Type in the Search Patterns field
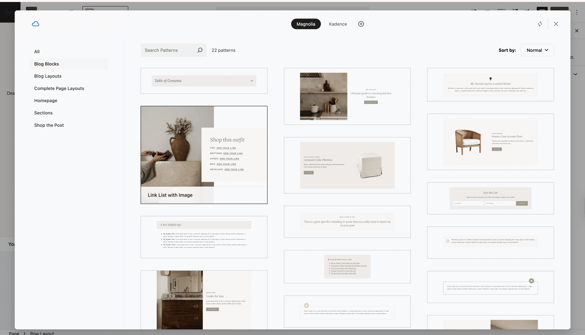 (x=168, y=50)
